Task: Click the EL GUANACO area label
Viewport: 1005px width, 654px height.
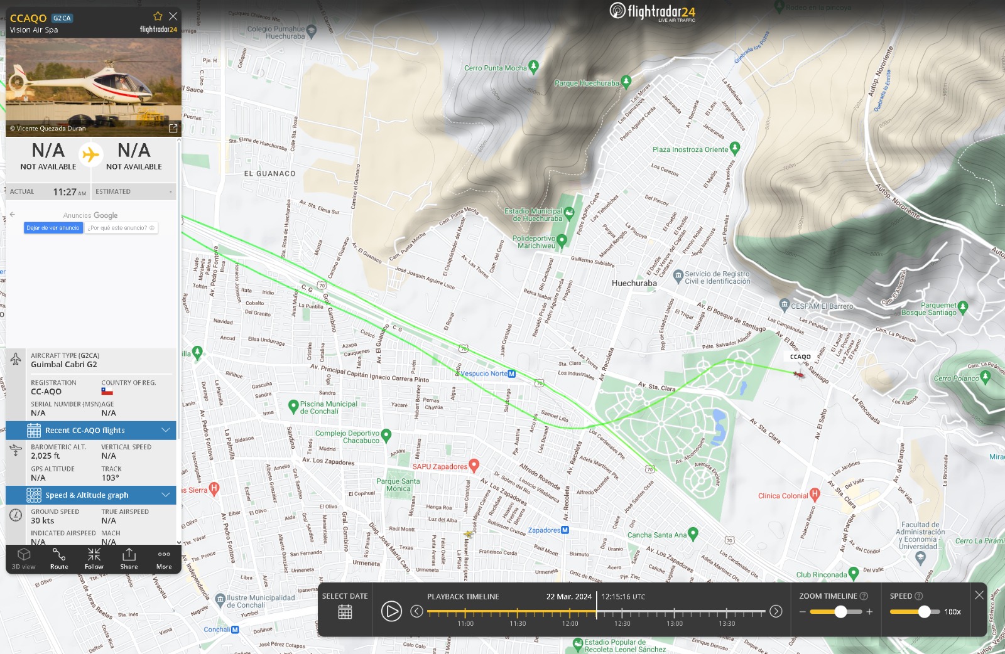Action: (269, 174)
